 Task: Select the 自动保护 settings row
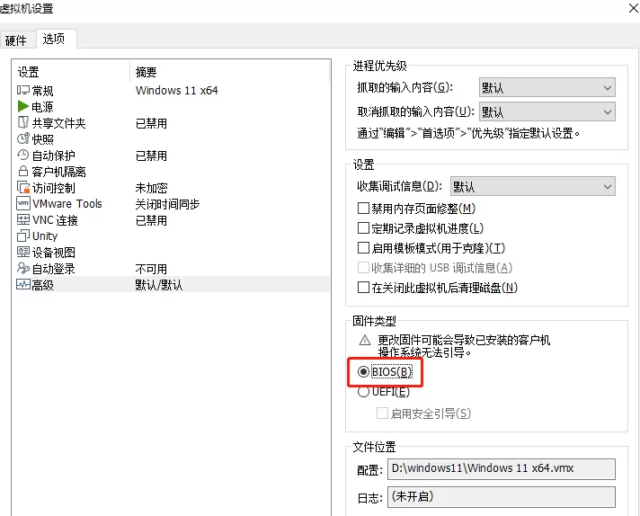click(172, 156)
